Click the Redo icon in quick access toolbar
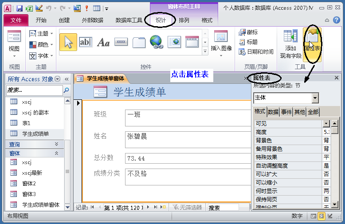345x224 pixels. [x=63, y=8]
